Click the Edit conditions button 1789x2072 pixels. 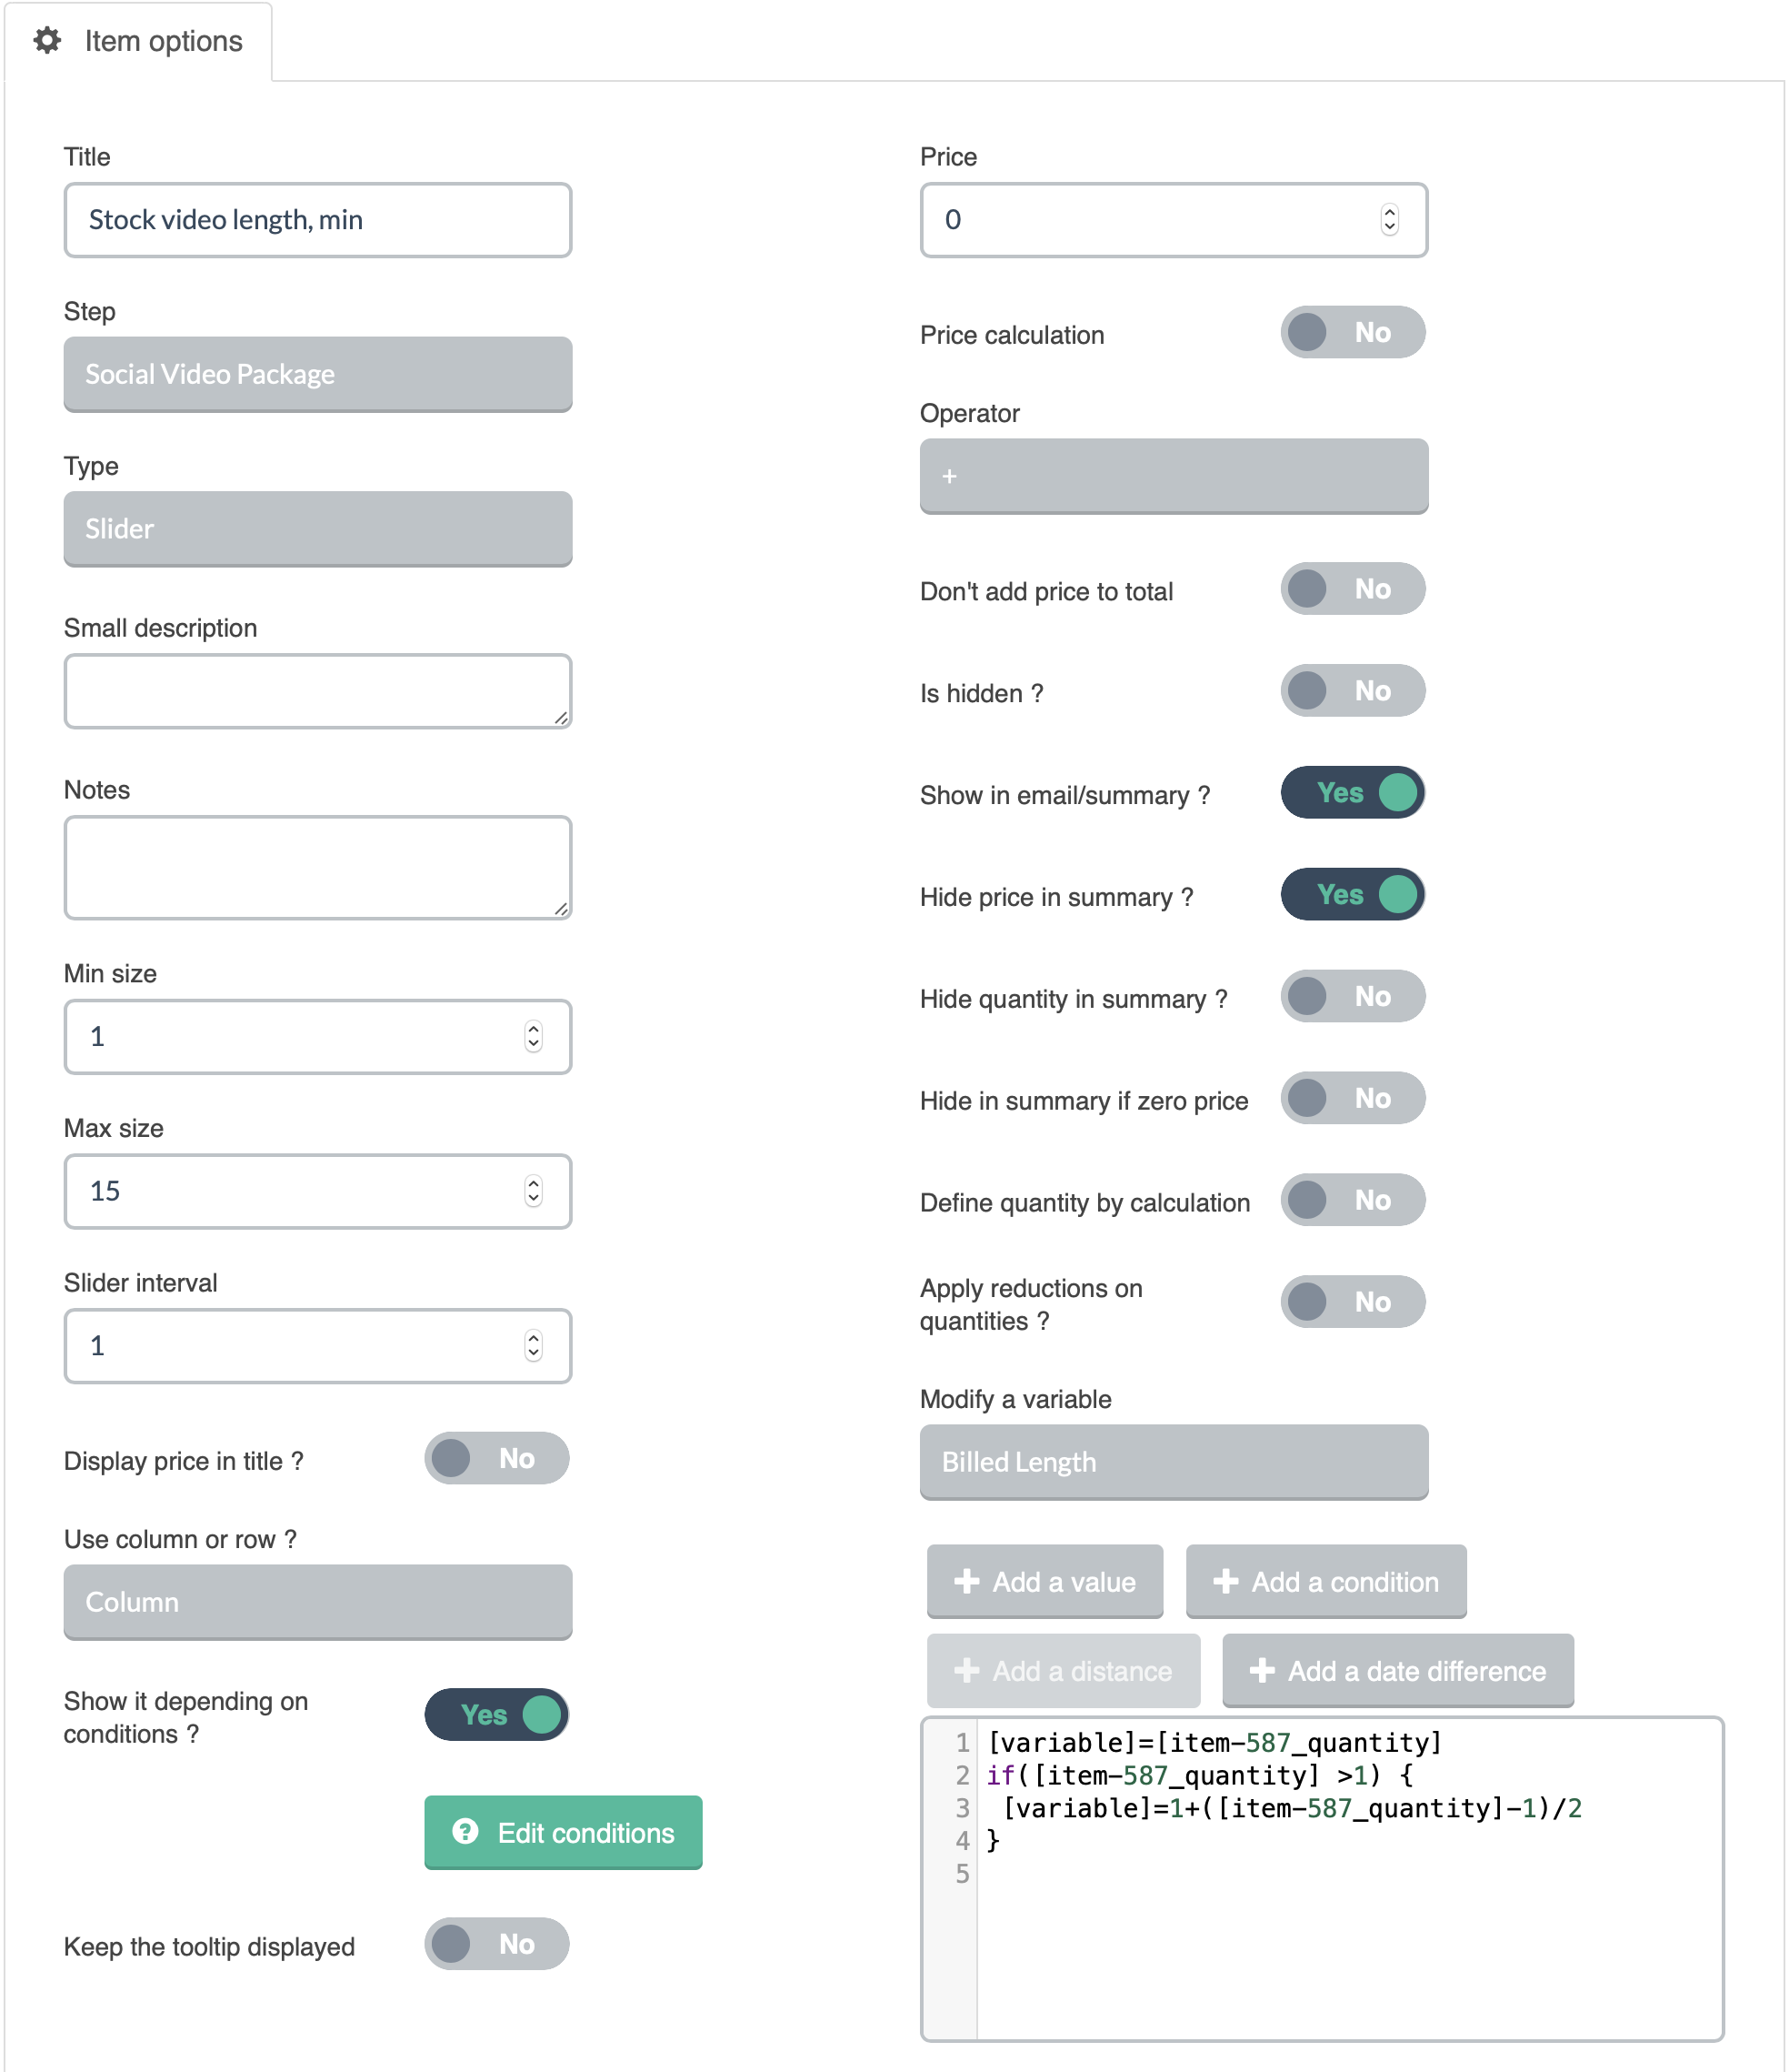point(563,1832)
